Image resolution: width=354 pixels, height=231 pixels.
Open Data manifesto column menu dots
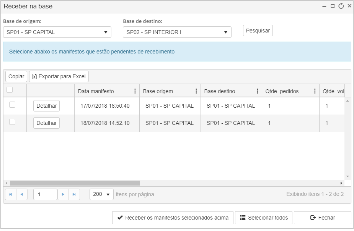click(x=135, y=91)
